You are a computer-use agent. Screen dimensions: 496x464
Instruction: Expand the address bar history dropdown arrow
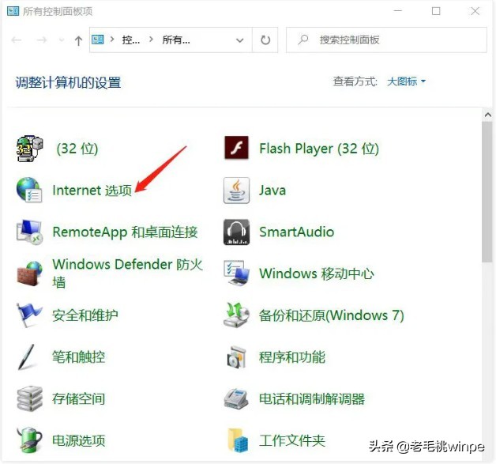coord(240,40)
